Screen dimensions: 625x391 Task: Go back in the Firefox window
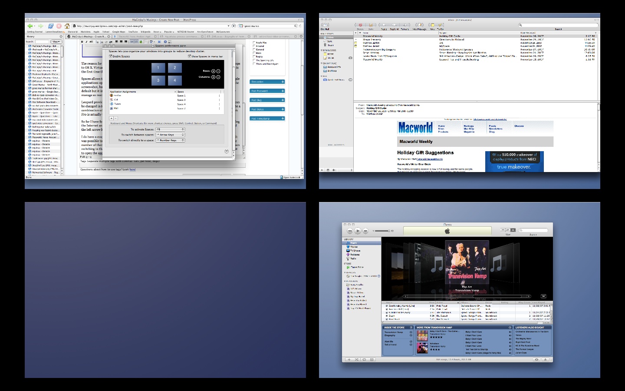coord(30,26)
